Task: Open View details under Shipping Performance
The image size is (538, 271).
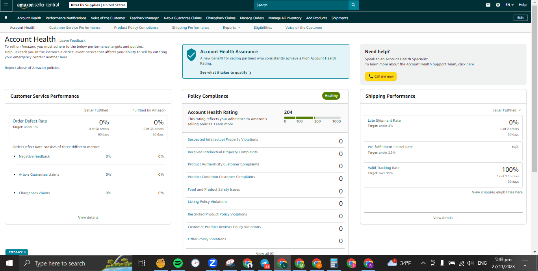Action: (443, 218)
